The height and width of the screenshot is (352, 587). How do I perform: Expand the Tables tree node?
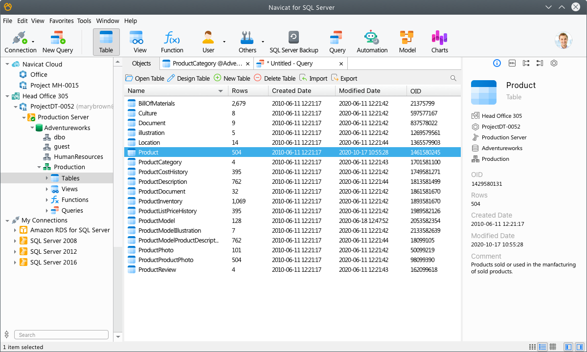(47, 178)
